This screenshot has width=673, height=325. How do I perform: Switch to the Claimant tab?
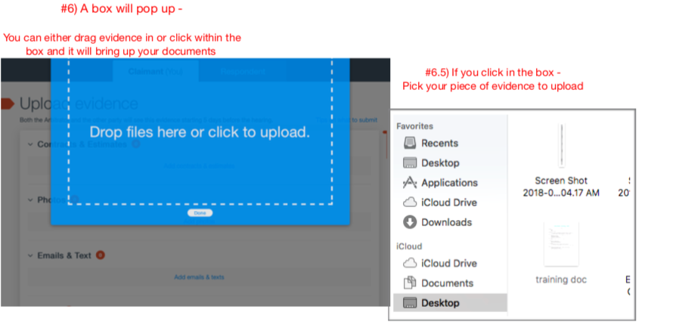[155, 71]
